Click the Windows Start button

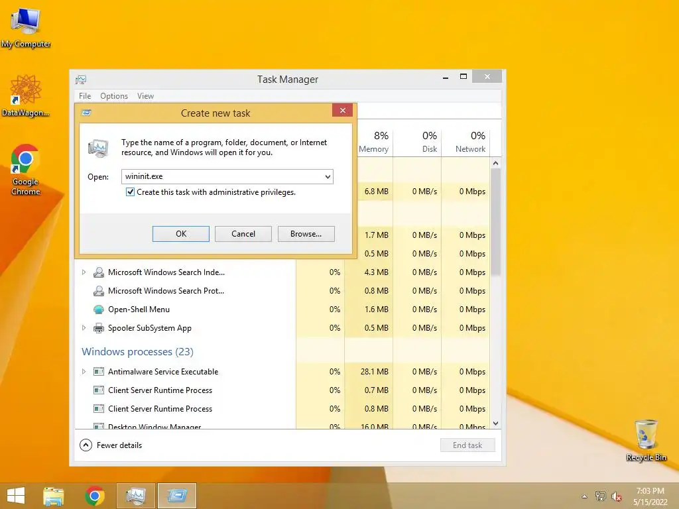tap(16, 496)
